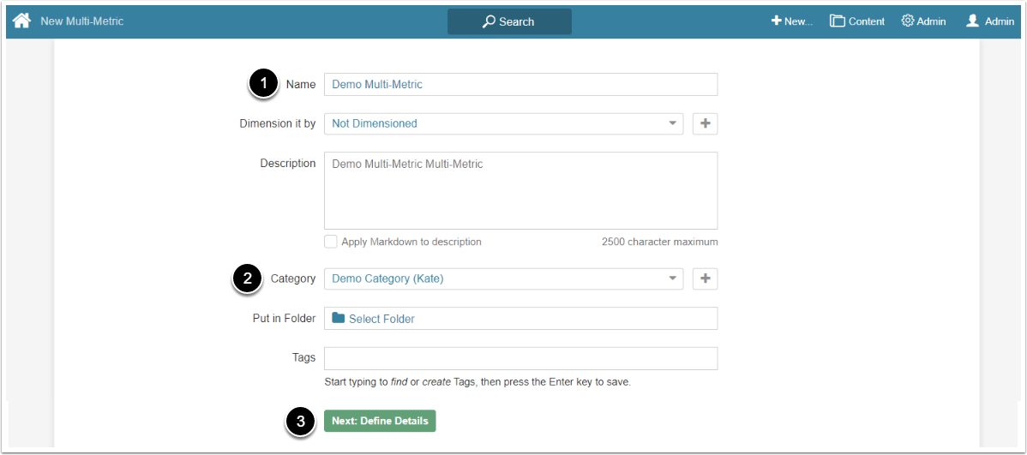Click the Admin user profile icon
This screenshot has height=455, width=1027.
tap(972, 21)
